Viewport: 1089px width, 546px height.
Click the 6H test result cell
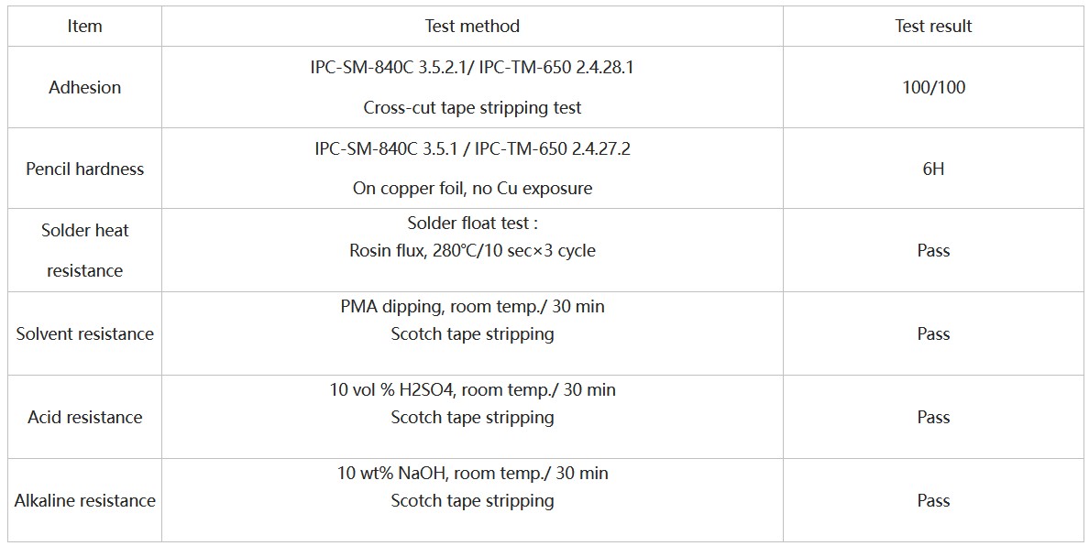click(x=933, y=169)
